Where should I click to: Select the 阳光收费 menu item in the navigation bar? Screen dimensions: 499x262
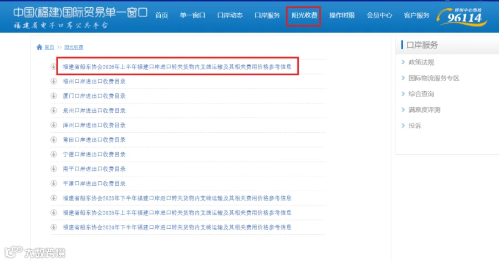[304, 15]
